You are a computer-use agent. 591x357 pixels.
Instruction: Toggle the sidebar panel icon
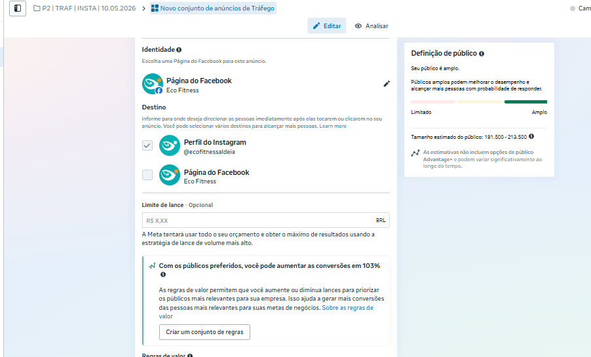(17, 9)
